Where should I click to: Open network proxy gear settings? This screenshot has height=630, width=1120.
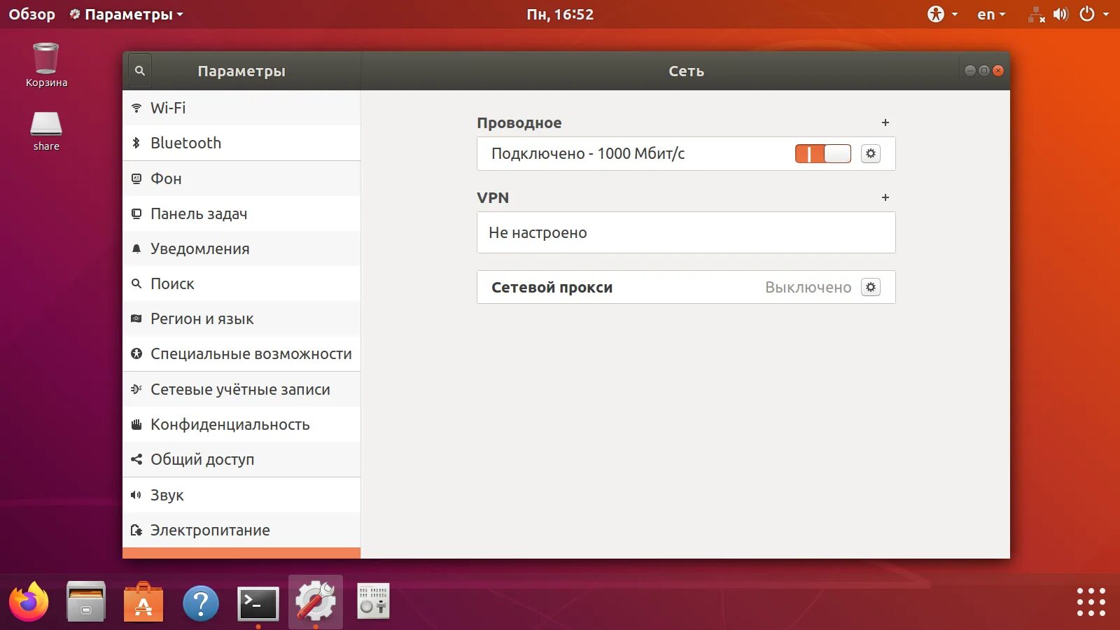[x=871, y=287]
